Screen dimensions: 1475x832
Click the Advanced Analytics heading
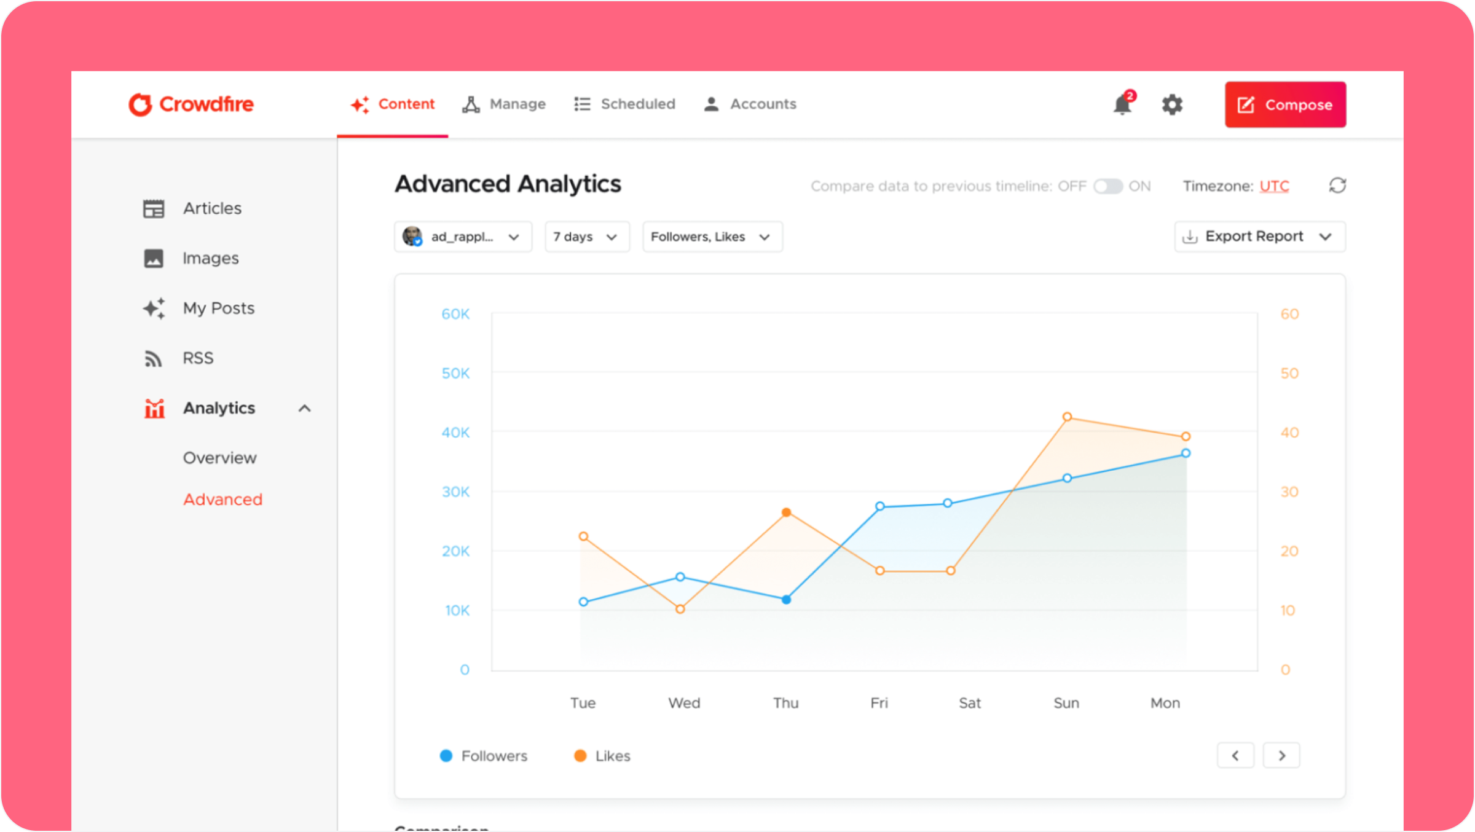point(508,184)
